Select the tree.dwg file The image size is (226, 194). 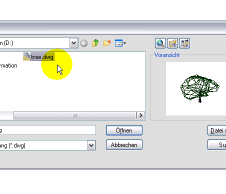click(x=42, y=57)
